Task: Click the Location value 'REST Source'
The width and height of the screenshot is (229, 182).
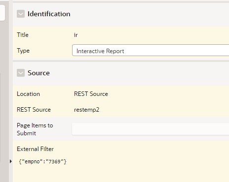Action: click(91, 94)
